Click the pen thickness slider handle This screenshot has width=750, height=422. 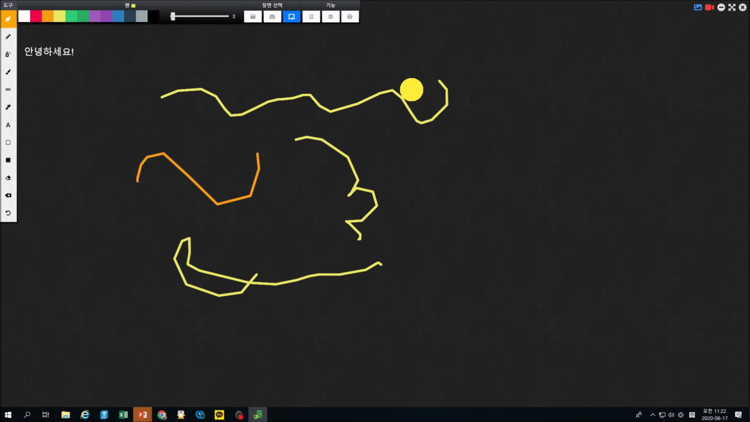coord(173,17)
